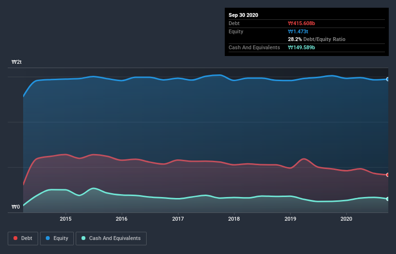Click the Equity label in tooltip

point(236,31)
